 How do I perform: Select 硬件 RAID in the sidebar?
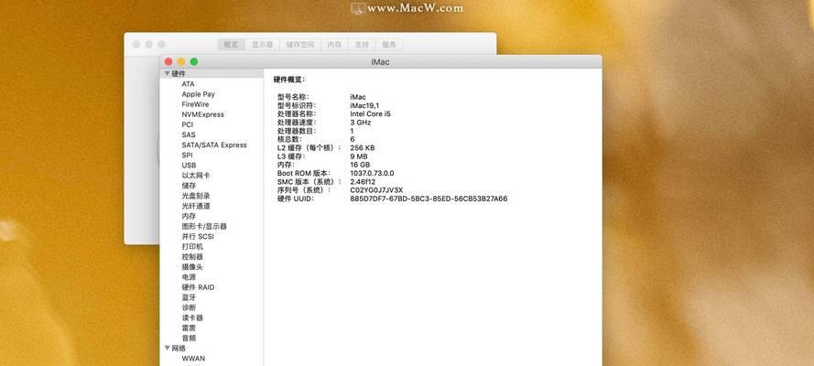click(198, 287)
